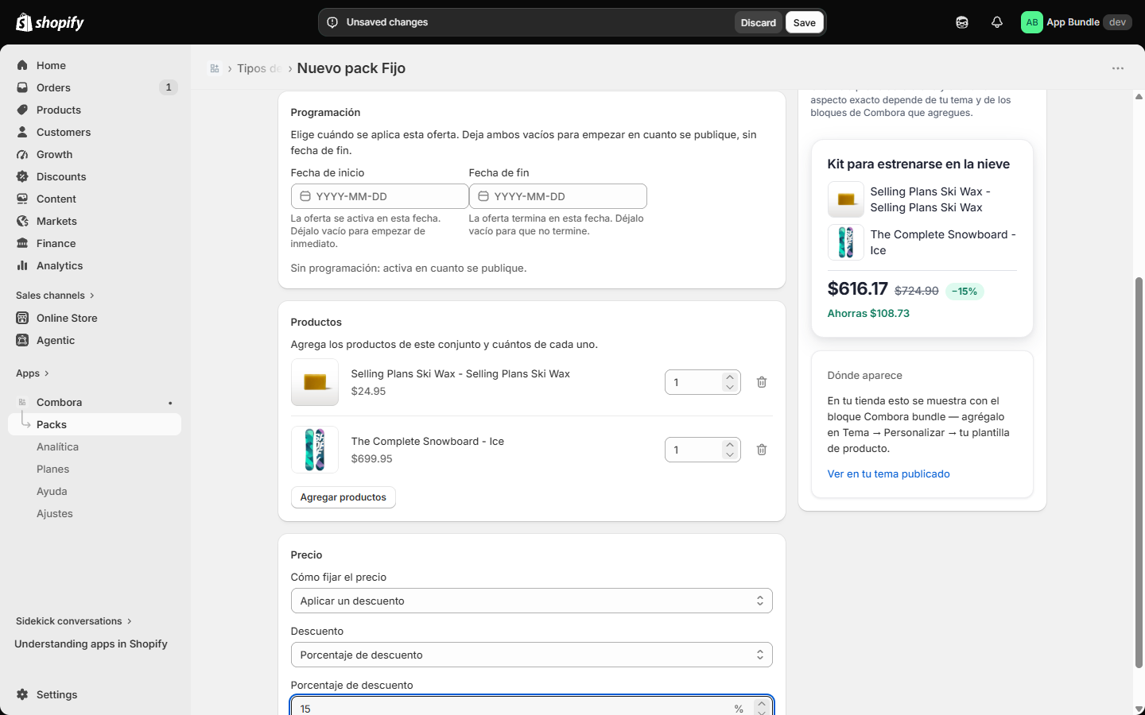Open the 'Descuento' type dropdown
The width and height of the screenshot is (1145, 715).
532,655
